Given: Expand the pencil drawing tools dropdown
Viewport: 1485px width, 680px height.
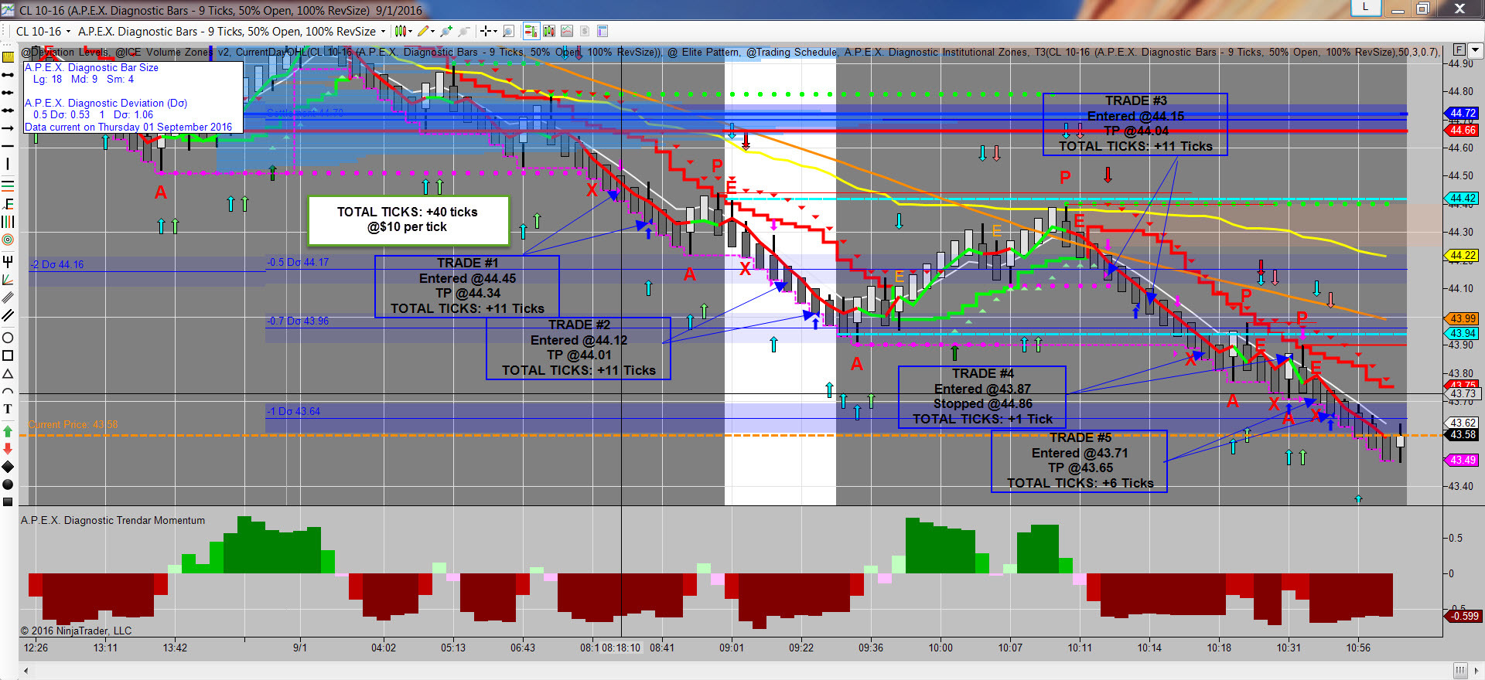Looking at the screenshot, I should (432, 32).
